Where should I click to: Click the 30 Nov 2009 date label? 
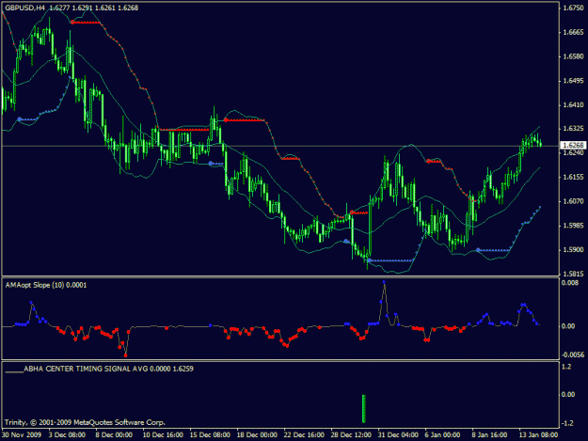pos(22,435)
